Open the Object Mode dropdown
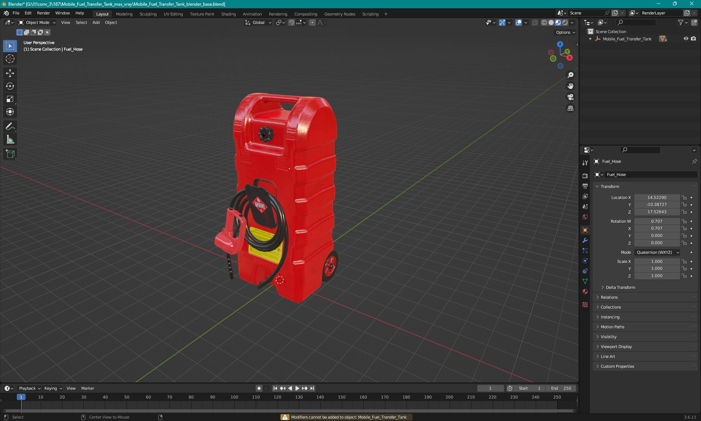This screenshot has height=421, width=701. 37,23
